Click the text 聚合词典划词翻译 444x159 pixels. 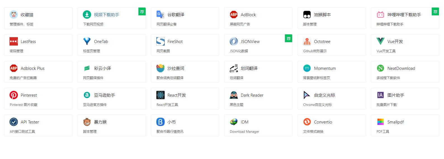[170, 78]
